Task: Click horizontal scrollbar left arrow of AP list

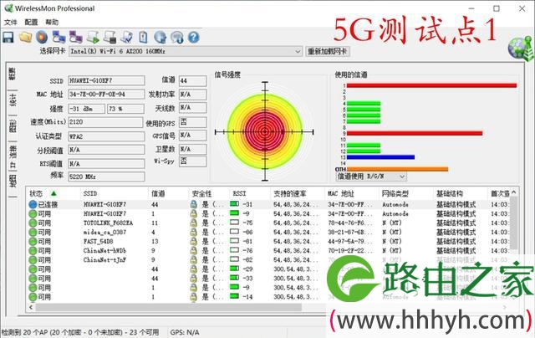Action: [31, 307]
